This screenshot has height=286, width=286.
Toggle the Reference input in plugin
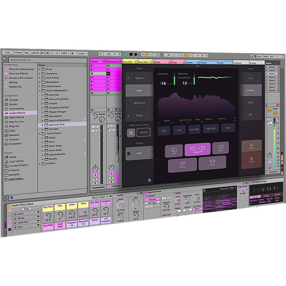[139, 103]
